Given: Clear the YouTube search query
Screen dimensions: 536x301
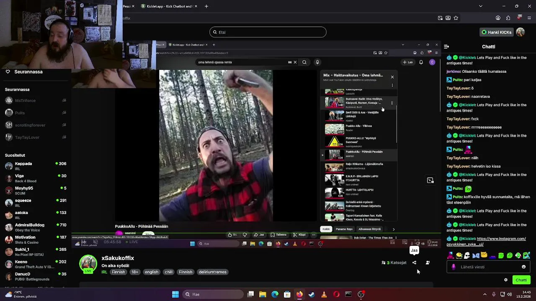Looking at the screenshot, I should click(x=295, y=62).
